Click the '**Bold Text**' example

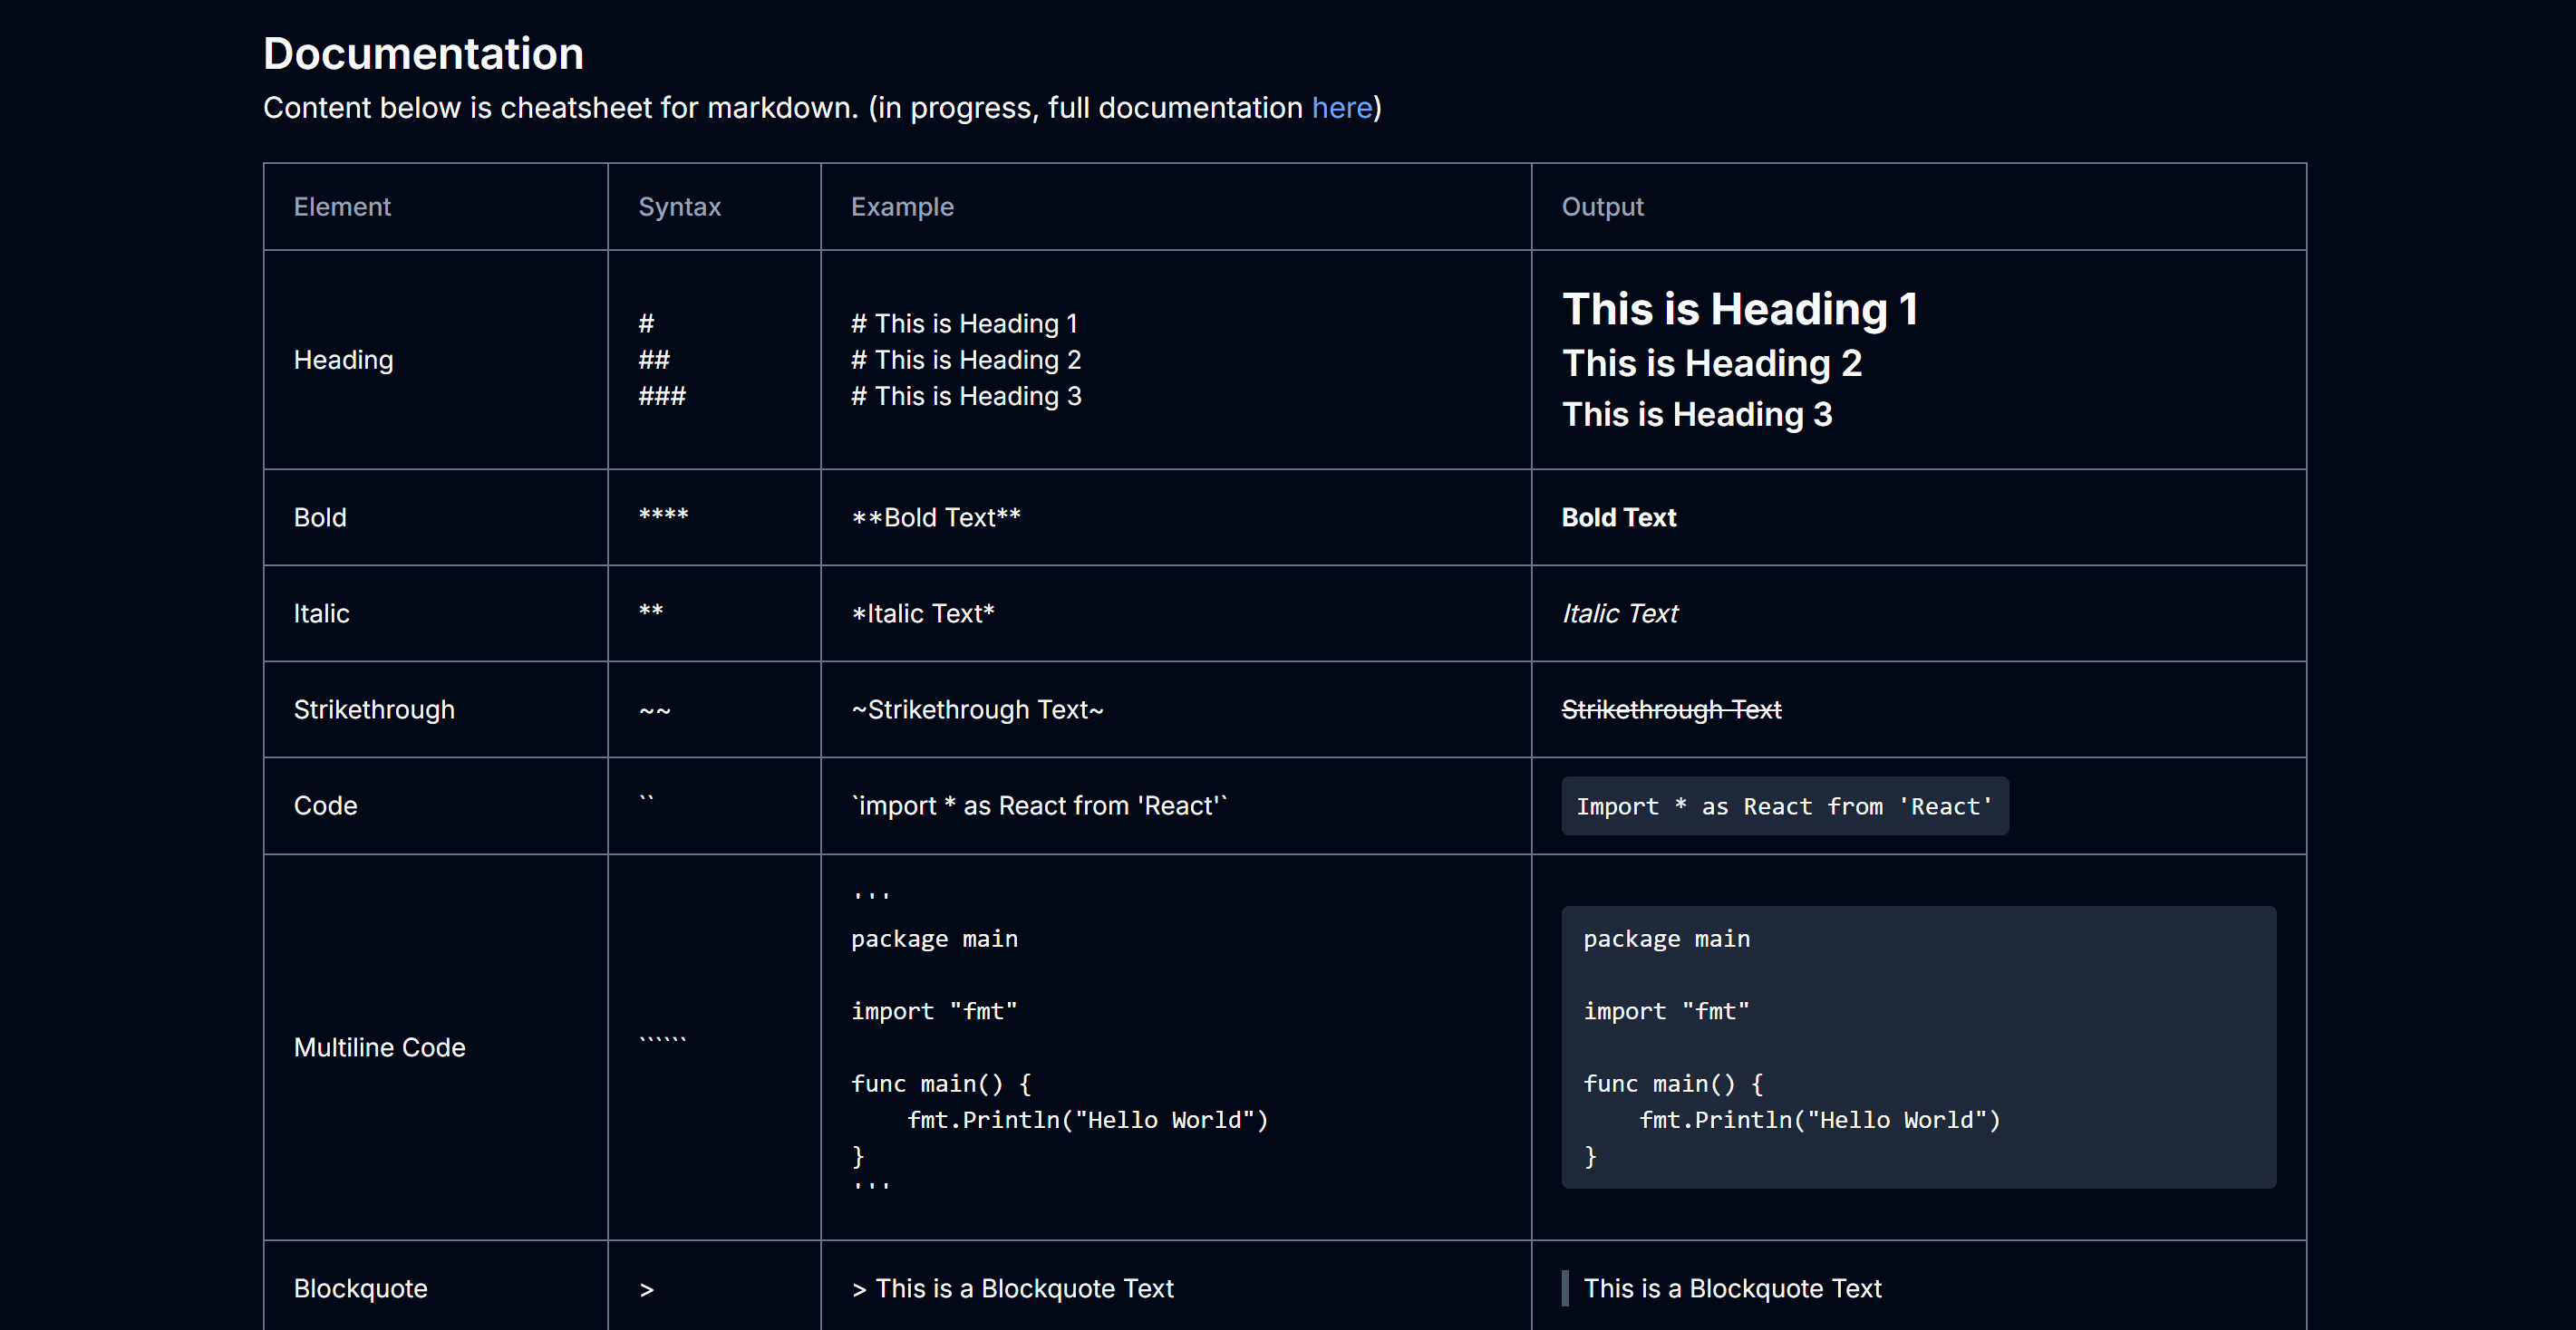935,517
